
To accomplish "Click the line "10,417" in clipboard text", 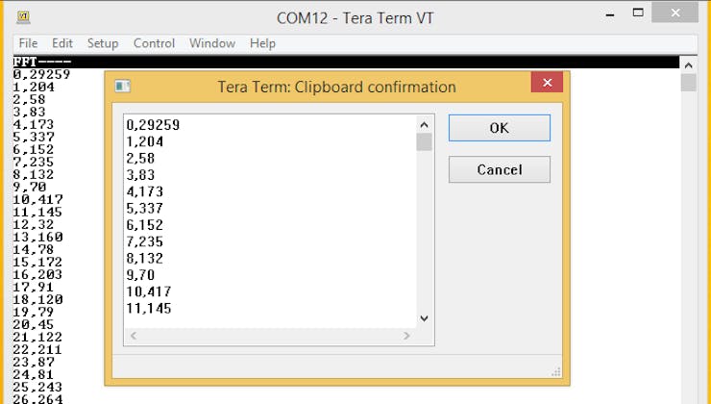I will [147, 290].
